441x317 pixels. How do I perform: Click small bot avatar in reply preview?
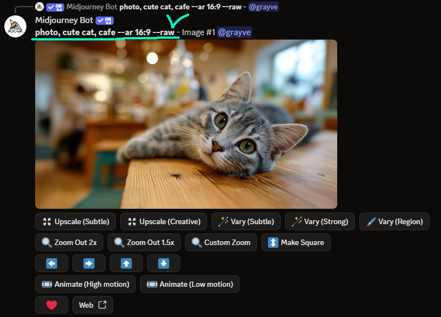pyautogui.click(x=40, y=7)
